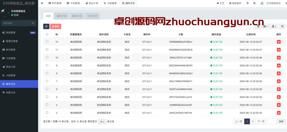The height and width of the screenshot is (132, 287).
Task: Delete log row with ID 11
Action: coord(279,50)
